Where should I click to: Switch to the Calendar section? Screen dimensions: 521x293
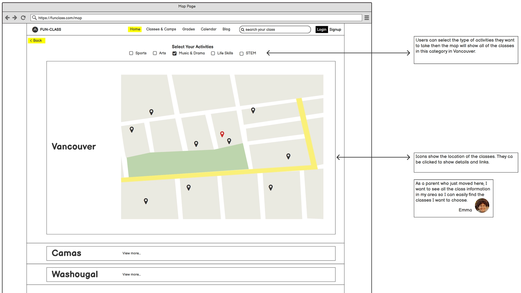click(x=208, y=29)
